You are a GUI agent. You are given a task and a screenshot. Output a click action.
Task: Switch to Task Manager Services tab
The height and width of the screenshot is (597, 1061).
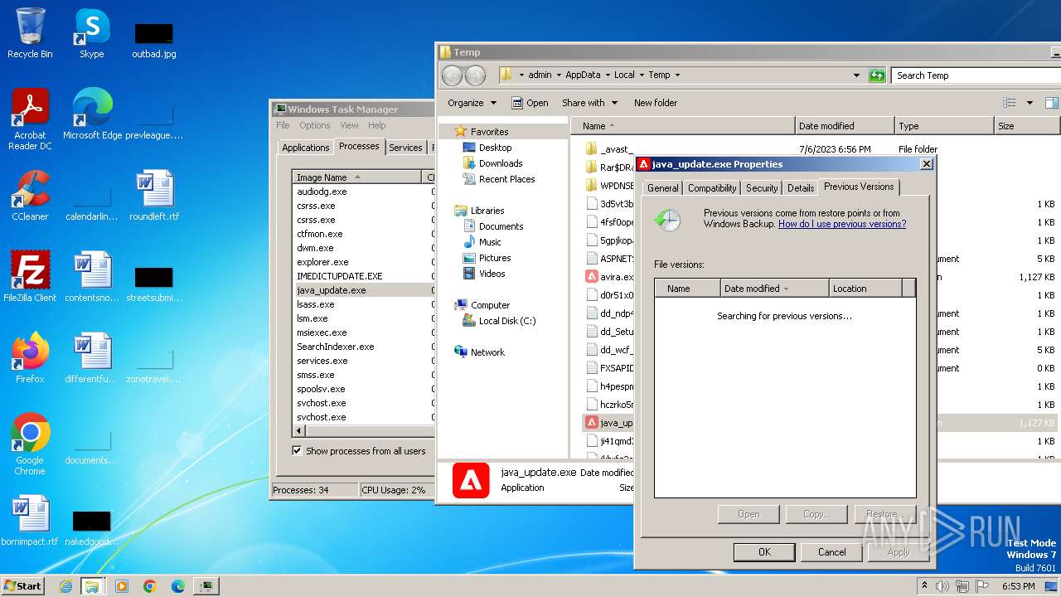[x=405, y=148]
